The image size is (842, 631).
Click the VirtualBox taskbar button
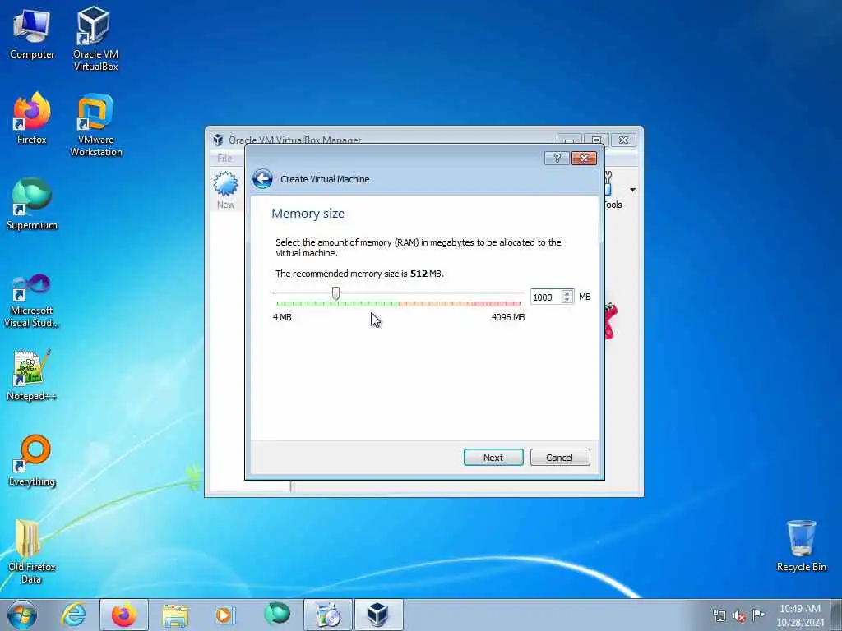(378, 615)
